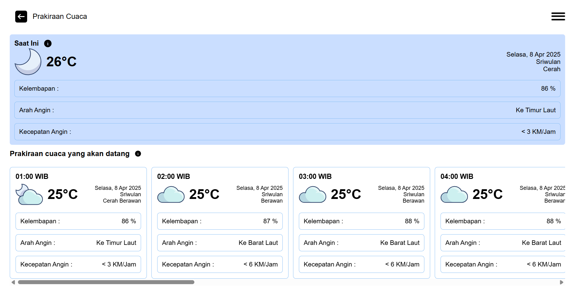Click the Saat Ini heading
Image resolution: width=577 pixels, height=289 pixels.
(27, 43)
